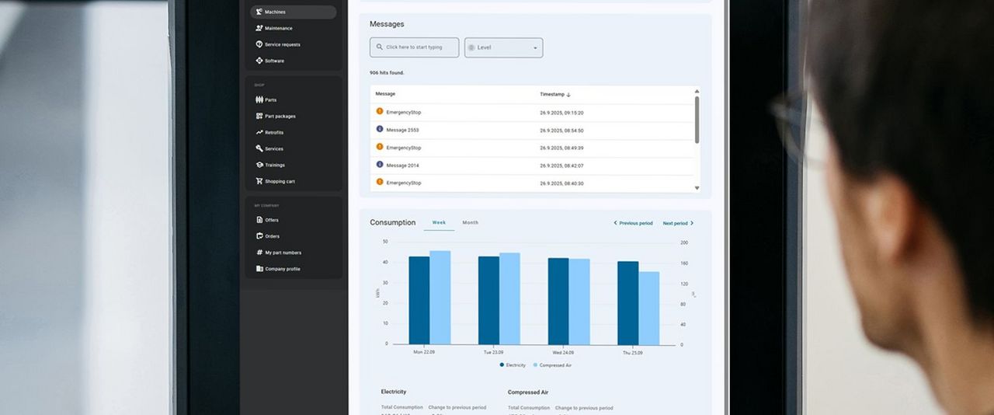The width and height of the screenshot is (994, 415).
Task: Open the Shopping cart icon
Action: tap(259, 182)
